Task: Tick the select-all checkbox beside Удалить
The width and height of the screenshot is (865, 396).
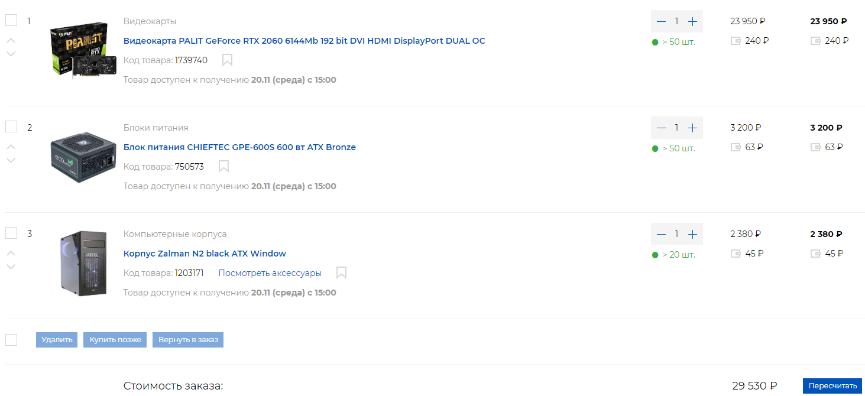Action: [x=11, y=339]
